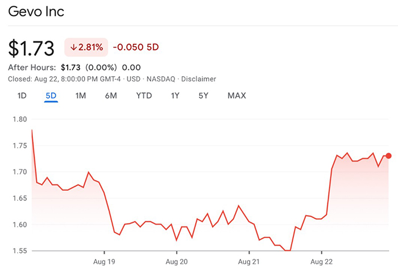Open the Disclaimer link
Image resolution: width=398 pixels, height=277 pixels.
coord(198,79)
